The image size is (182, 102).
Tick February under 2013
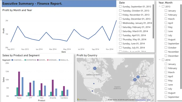(166, 14)
